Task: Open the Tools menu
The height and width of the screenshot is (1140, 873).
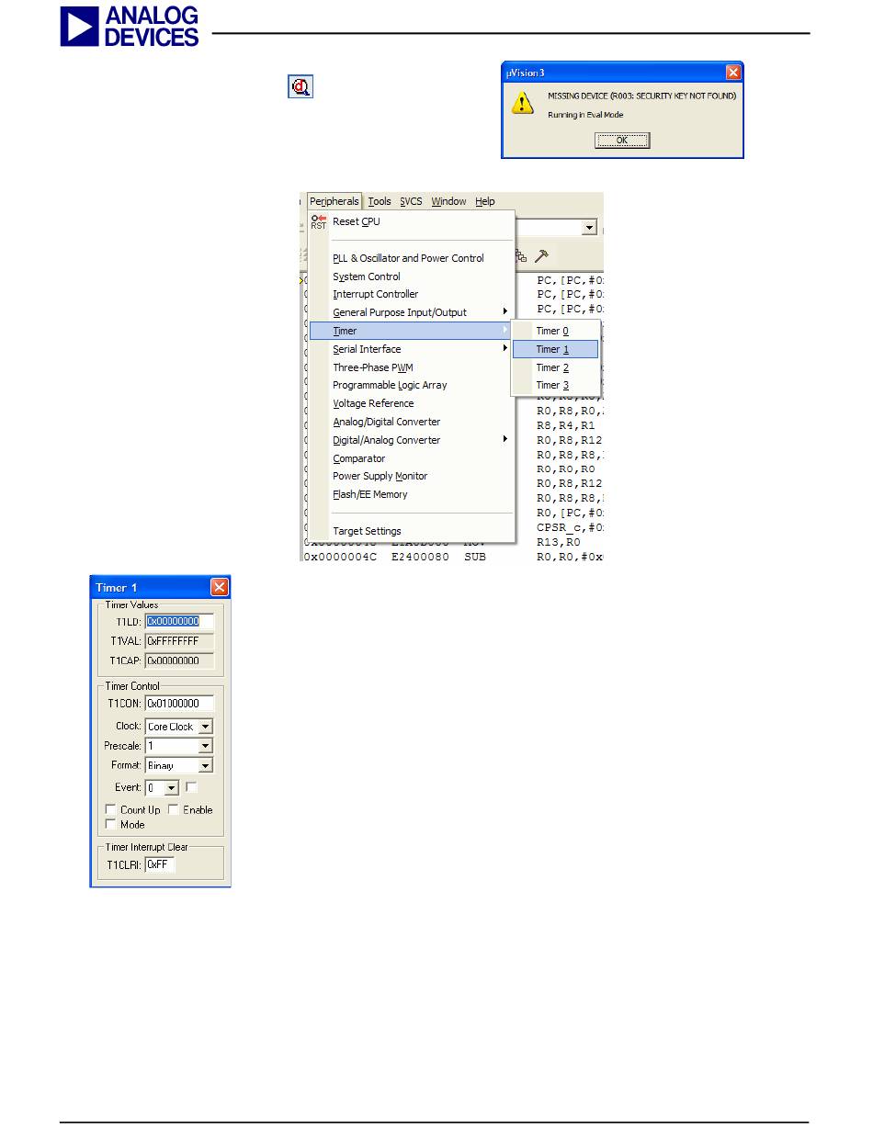Action: tap(380, 201)
